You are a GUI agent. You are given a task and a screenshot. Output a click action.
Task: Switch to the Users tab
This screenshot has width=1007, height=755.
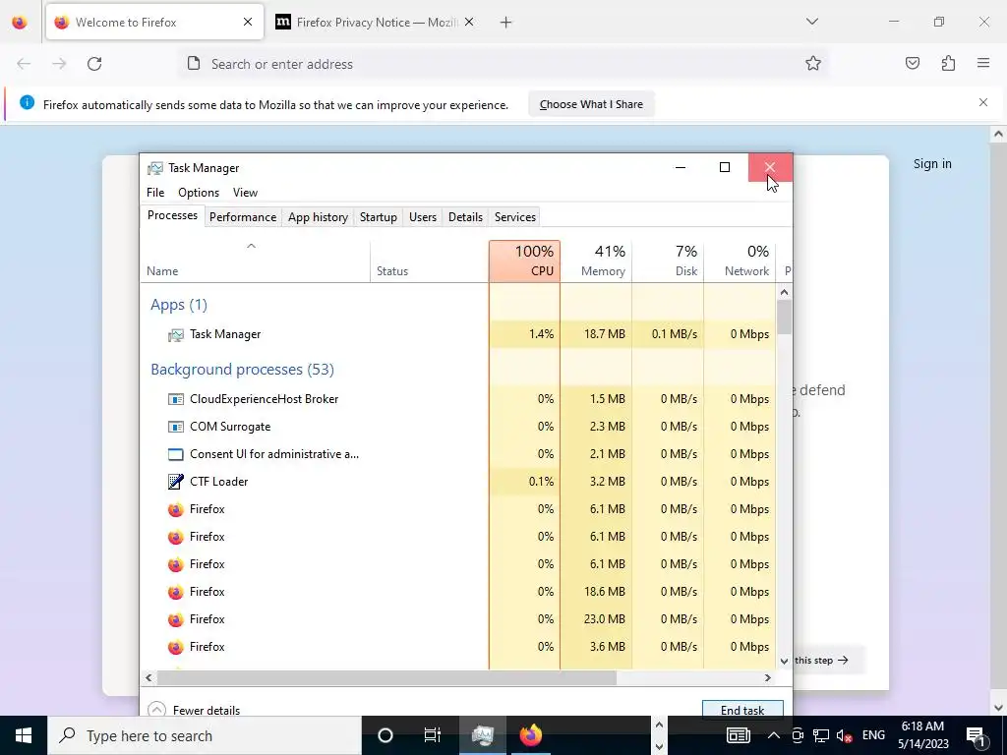tap(423, 217)
